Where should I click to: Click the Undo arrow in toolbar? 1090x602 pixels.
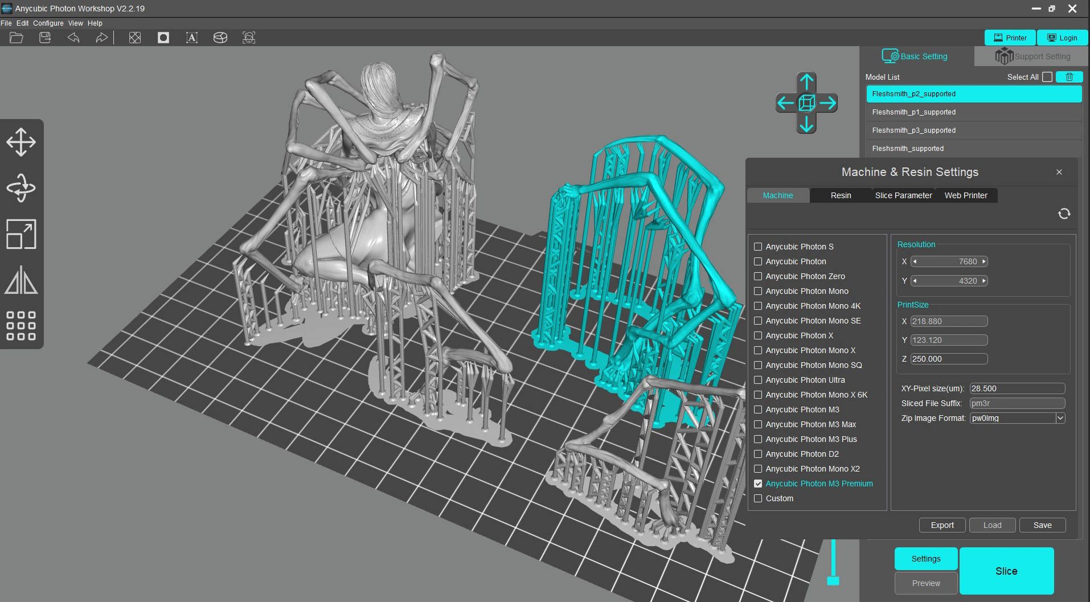[x=73, y=38]
